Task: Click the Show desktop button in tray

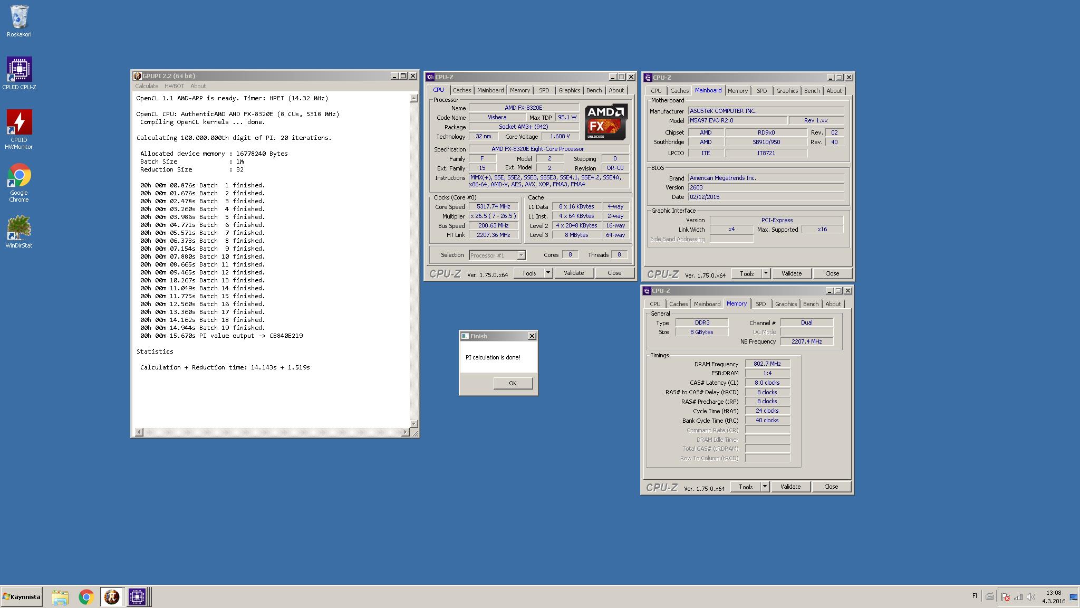Action: (1074, 597)
